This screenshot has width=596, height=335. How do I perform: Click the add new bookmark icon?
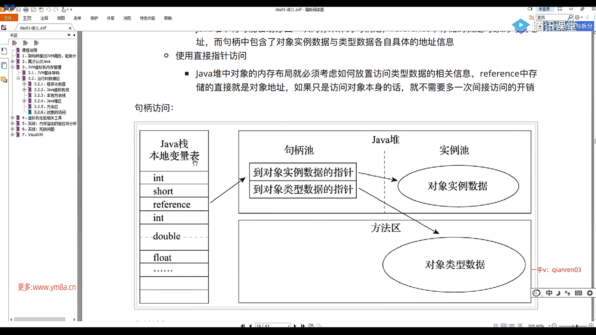[x=25, y=43]
